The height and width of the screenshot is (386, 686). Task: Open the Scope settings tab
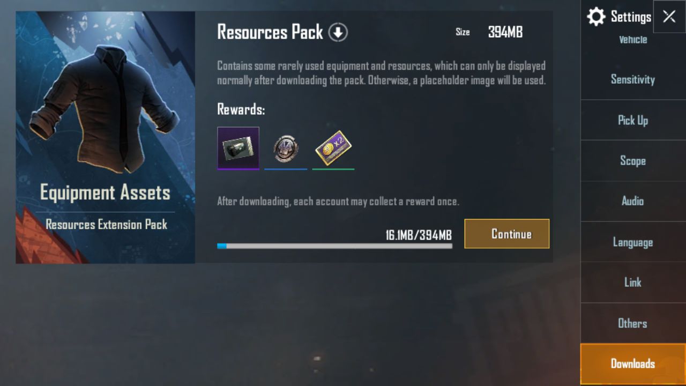(x=633, y=161)
